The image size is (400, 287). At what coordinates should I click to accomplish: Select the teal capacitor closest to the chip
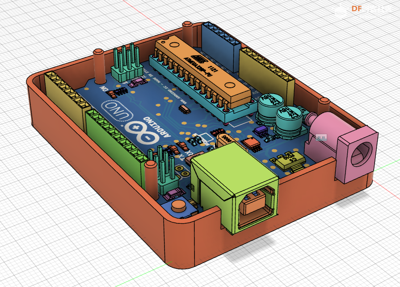tap(270, 108)
